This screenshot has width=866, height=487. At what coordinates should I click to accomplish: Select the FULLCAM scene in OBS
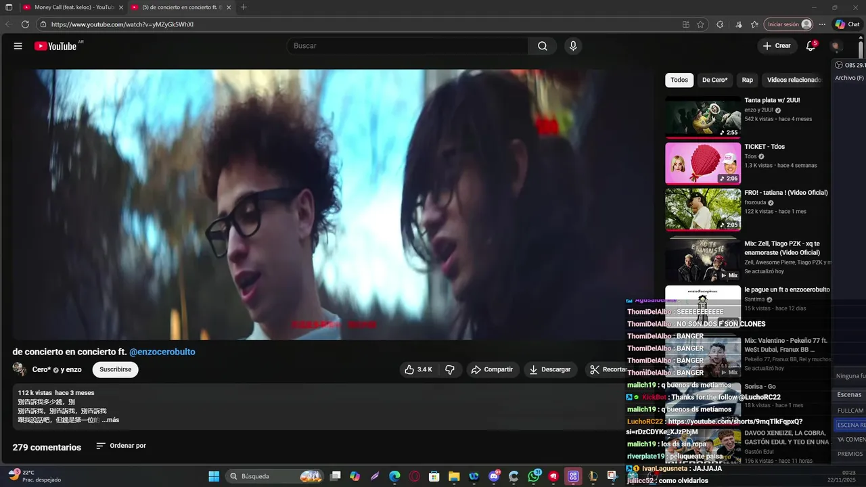click(850, 411)
